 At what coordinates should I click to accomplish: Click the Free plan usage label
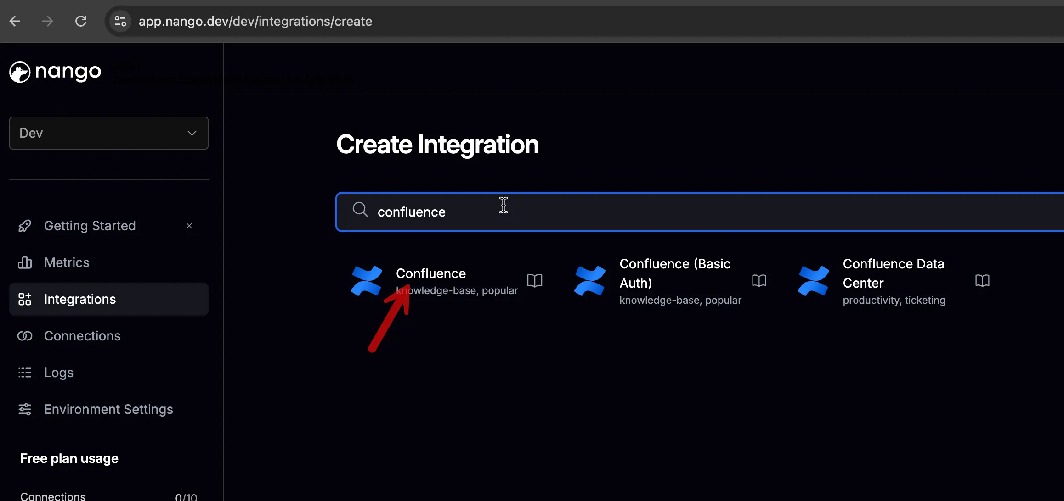[x=69, y=458]
